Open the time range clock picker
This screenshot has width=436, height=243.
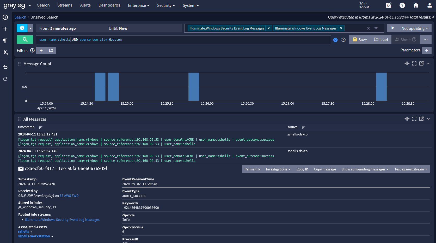22,28
